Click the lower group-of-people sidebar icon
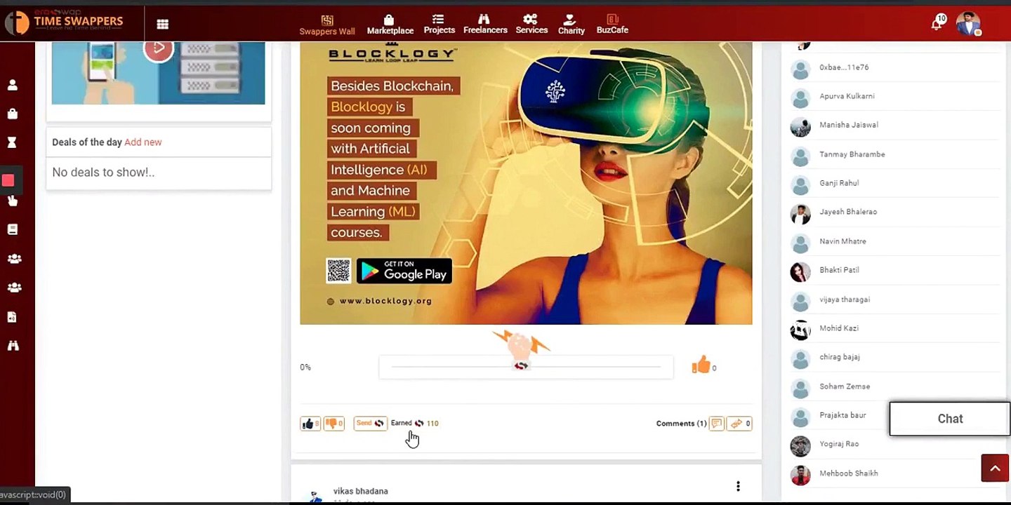The height and width of the screenshot is (505, 1011). click(14, 288)
